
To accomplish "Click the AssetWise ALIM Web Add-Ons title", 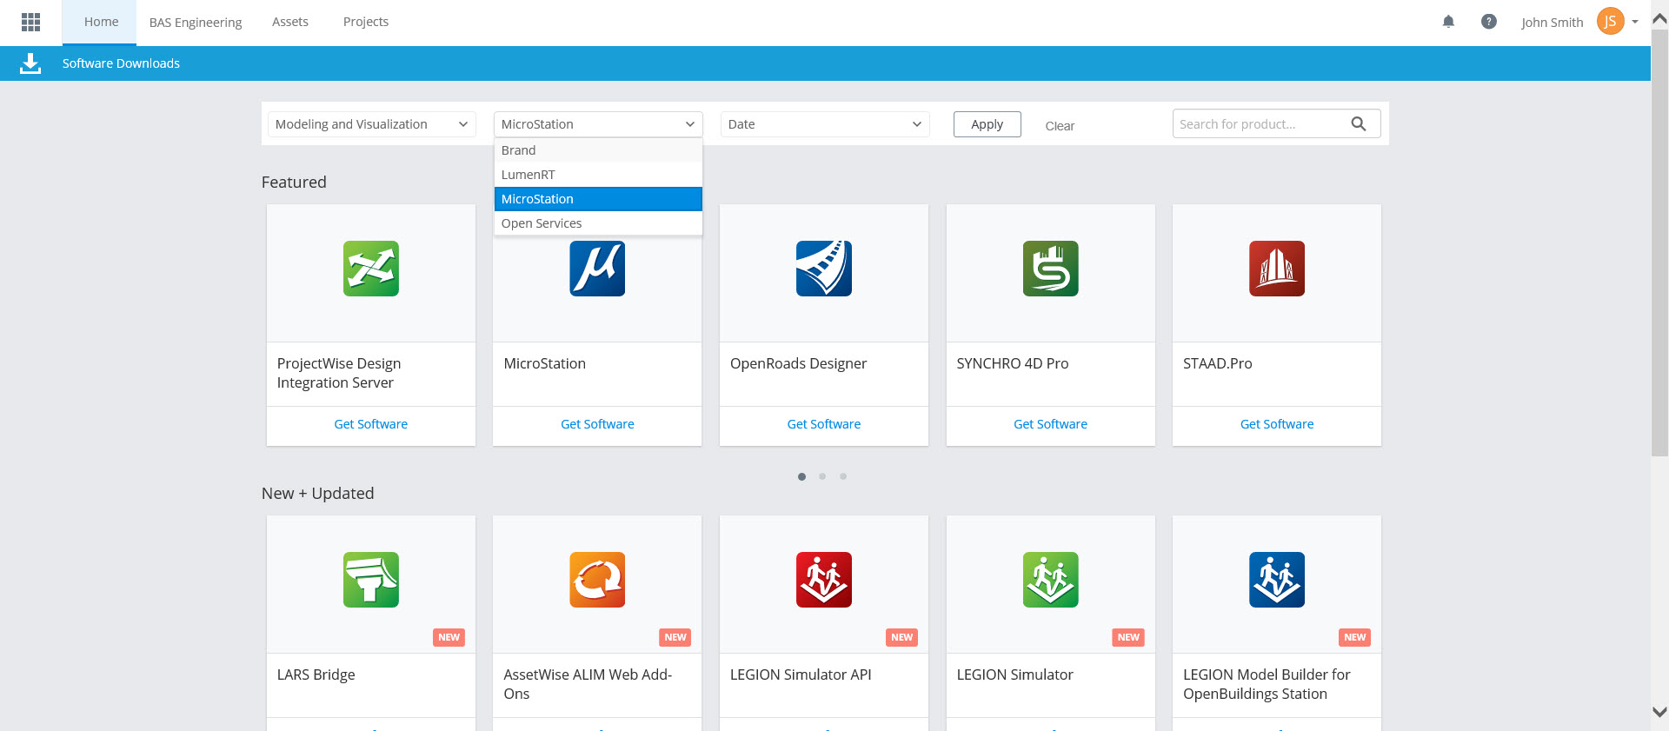I will pos(588,684).
